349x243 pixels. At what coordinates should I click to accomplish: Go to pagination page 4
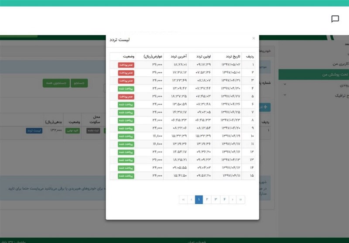[224, 199]
